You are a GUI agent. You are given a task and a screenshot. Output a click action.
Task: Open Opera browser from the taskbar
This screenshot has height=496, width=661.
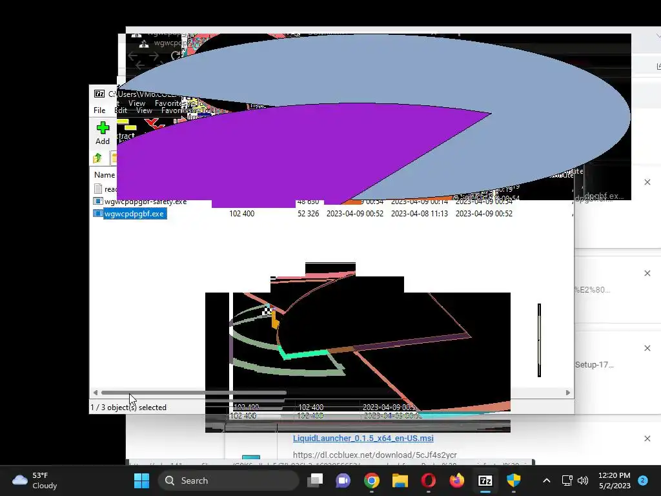(x=429, y=480)
